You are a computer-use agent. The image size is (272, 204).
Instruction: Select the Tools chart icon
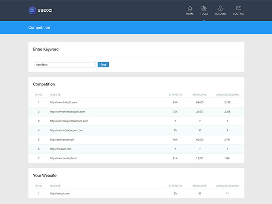coord(204,8)
